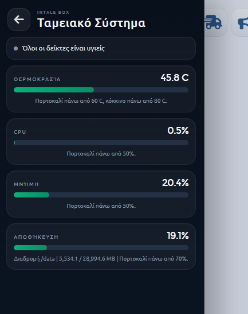Click the Ταμειακό Σύστημα title

click(x=91, y=23)
